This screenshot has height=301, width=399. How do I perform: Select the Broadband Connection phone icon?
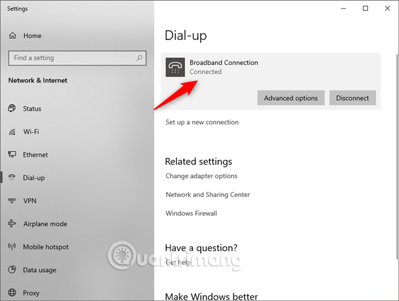point(175,67)
